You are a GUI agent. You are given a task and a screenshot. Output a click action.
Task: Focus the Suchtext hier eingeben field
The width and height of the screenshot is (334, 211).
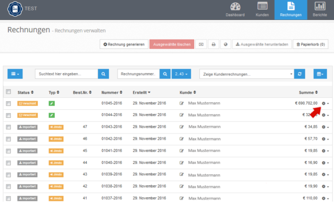66,74
